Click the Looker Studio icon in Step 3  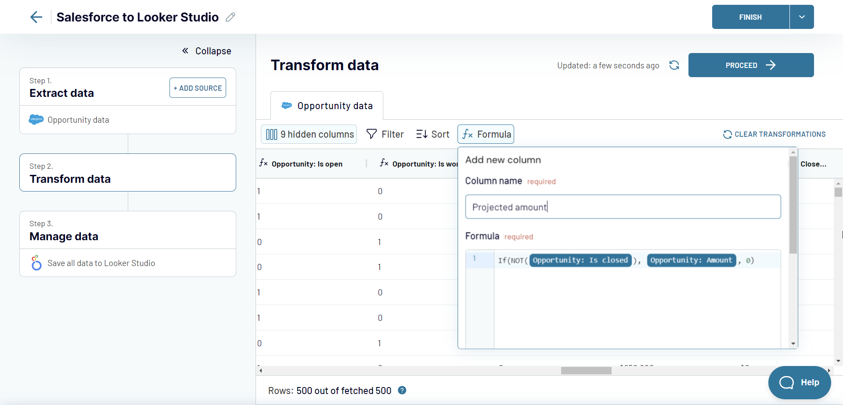[x=36, y=263]
